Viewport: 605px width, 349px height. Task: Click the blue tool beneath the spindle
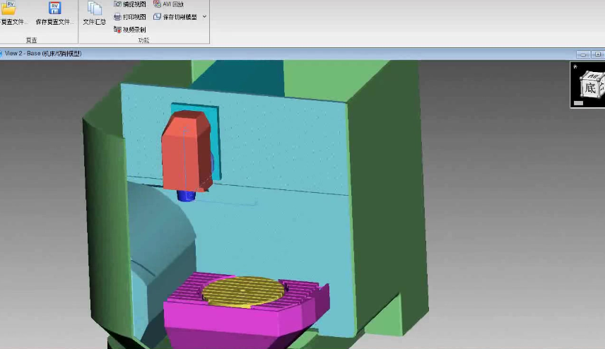click(185, 196)
